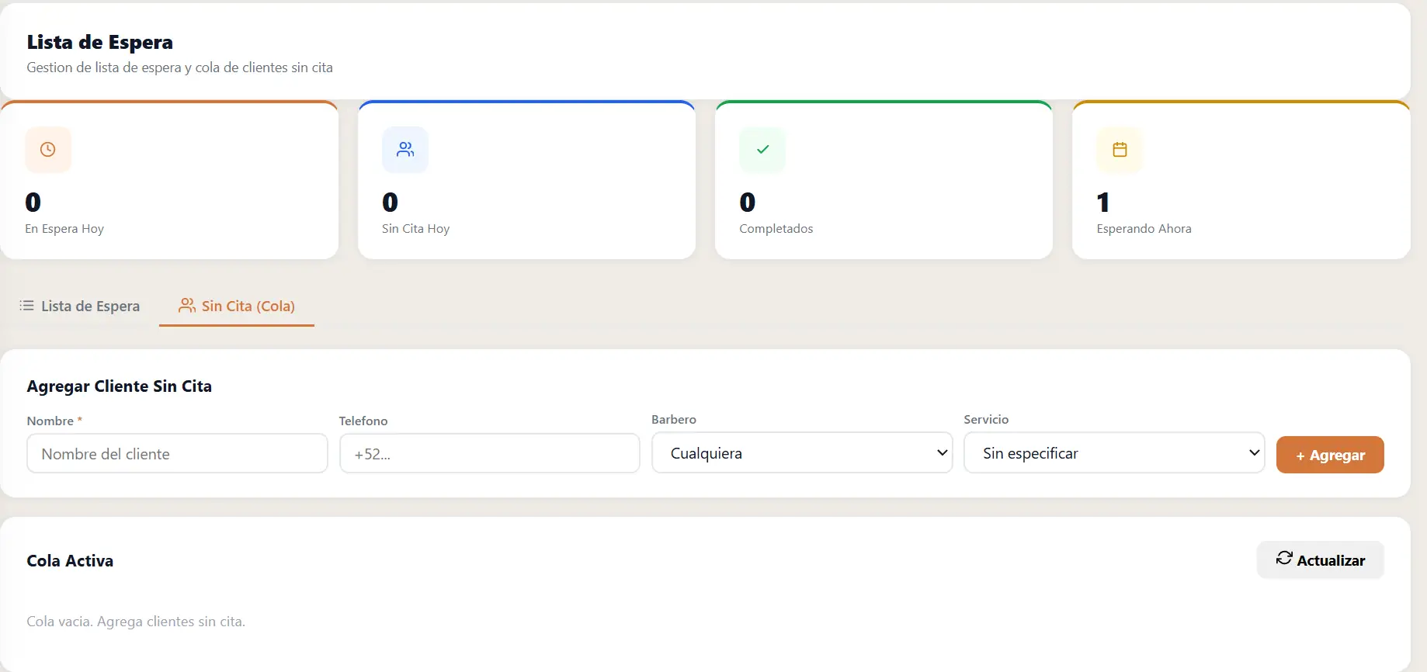Click the people icon beside Sin Cita (Cola) tab
The height and width of the screenshot is (672, 1427).
point(187,306)
